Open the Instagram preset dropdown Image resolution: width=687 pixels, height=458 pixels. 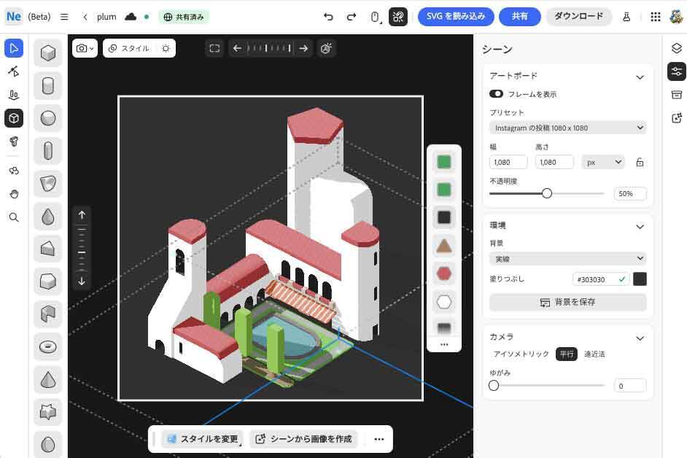[567, 128]
